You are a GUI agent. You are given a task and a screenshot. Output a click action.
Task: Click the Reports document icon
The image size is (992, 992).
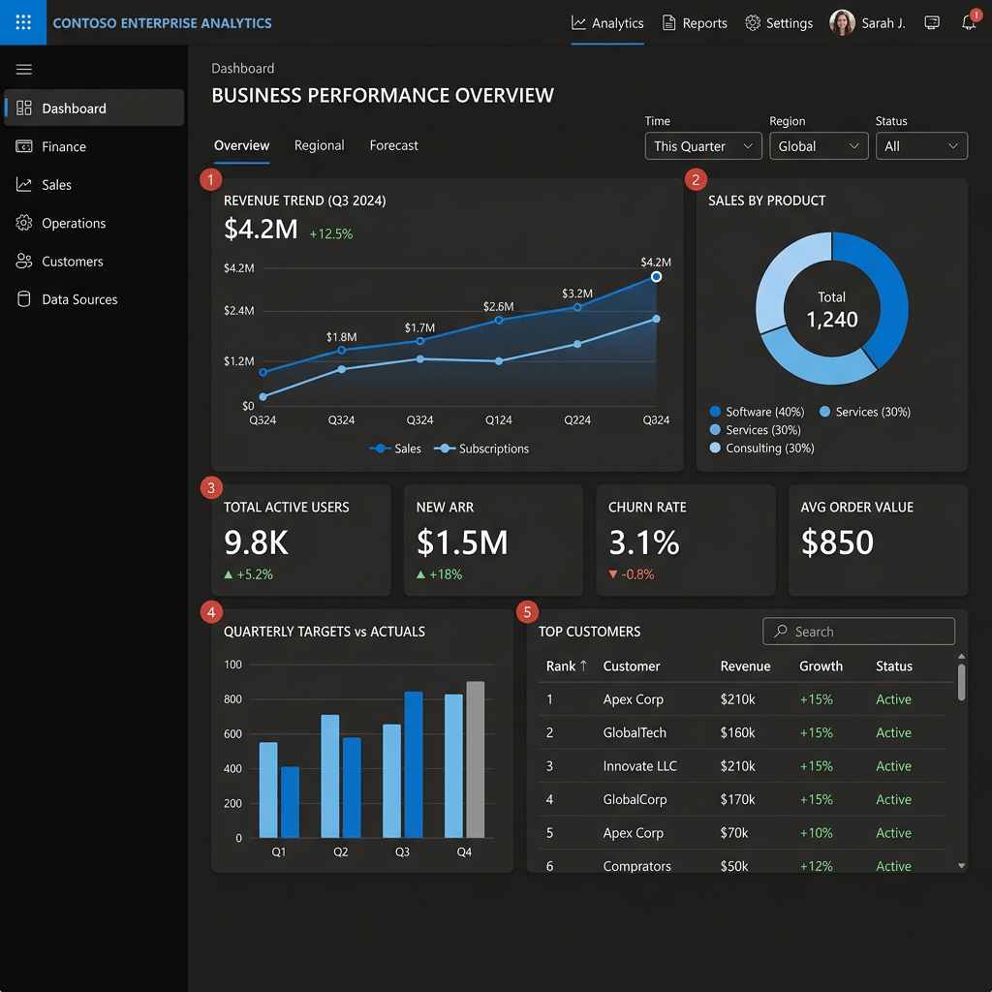coord(668,23)
